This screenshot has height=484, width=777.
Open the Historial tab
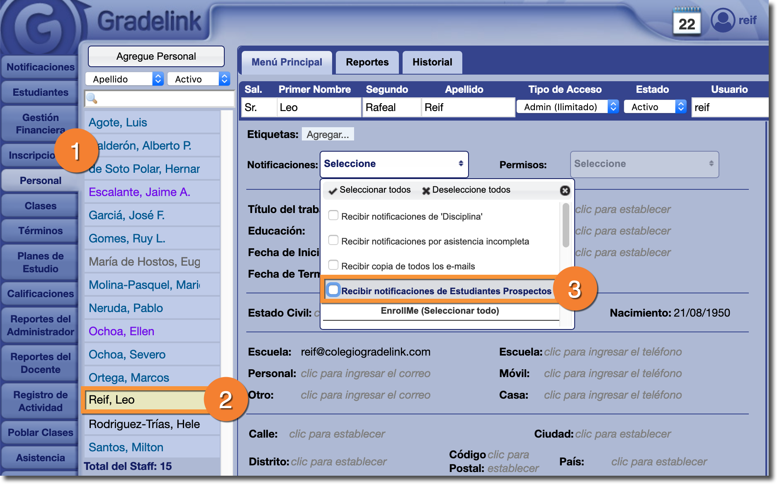pos(432,62)
